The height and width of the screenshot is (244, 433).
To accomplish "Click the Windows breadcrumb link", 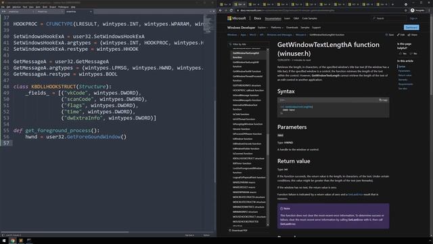I will click(232, 35).
